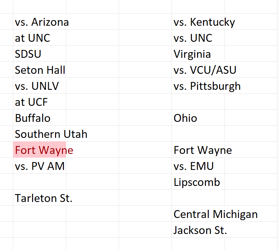Click the "vs. PV AM" cell
This screenshot has width=278, height=250.
(39, 166)
